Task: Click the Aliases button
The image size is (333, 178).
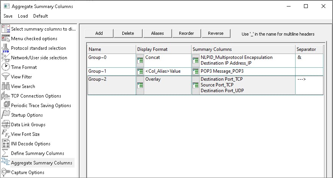Action: tap(158, 33)
